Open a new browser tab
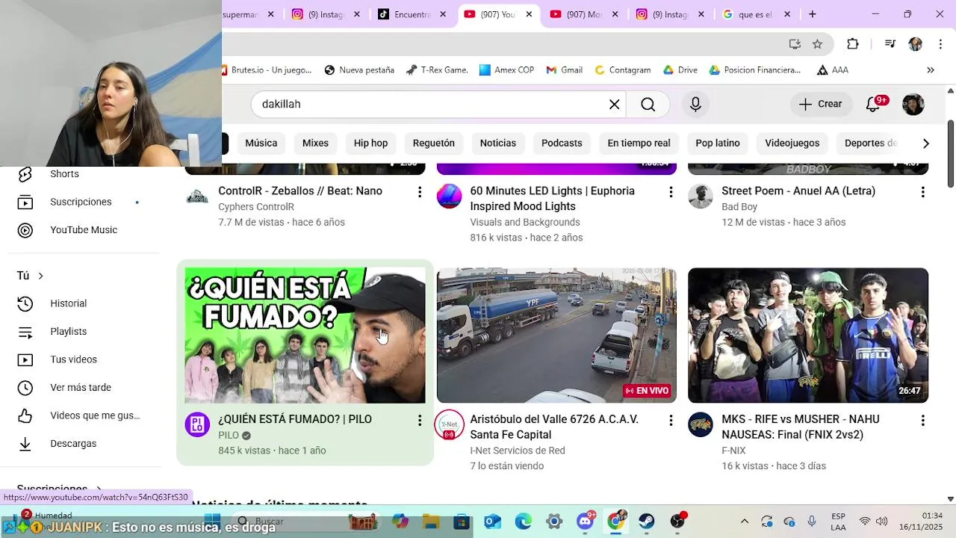 click(812, 14)
